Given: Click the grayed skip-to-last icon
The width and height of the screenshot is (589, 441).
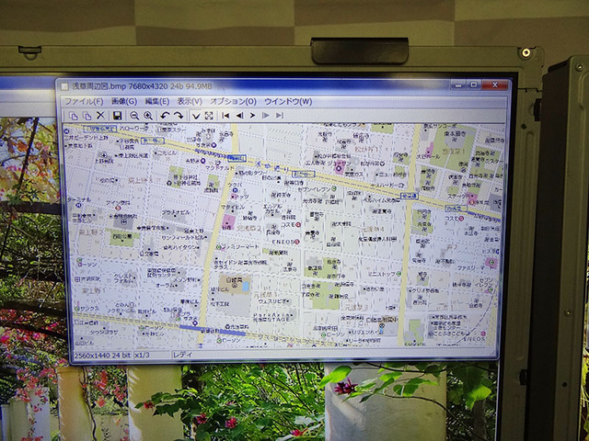Looking at the screenshot, I should 280,116.
